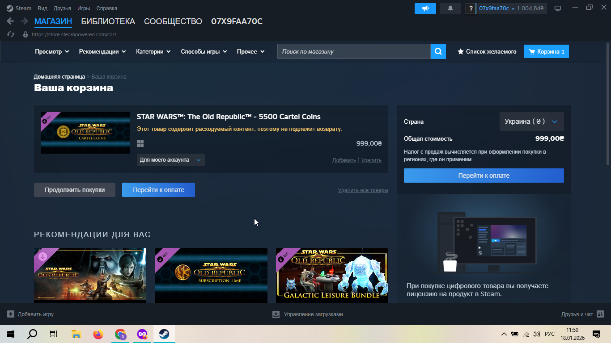Open the Вид menu

point(42,8)
